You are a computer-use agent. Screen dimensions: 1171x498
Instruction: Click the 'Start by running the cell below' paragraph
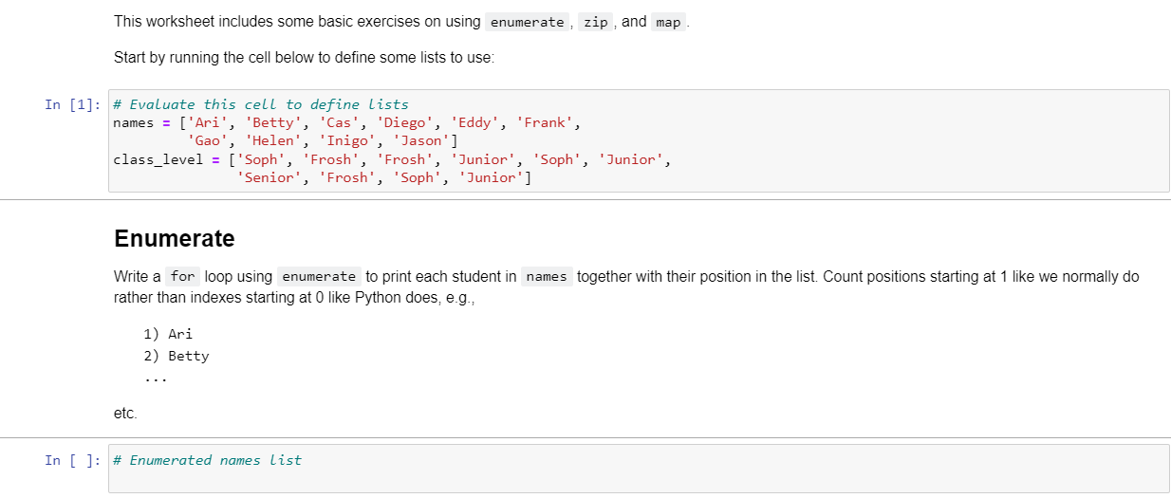pos(304,57)
